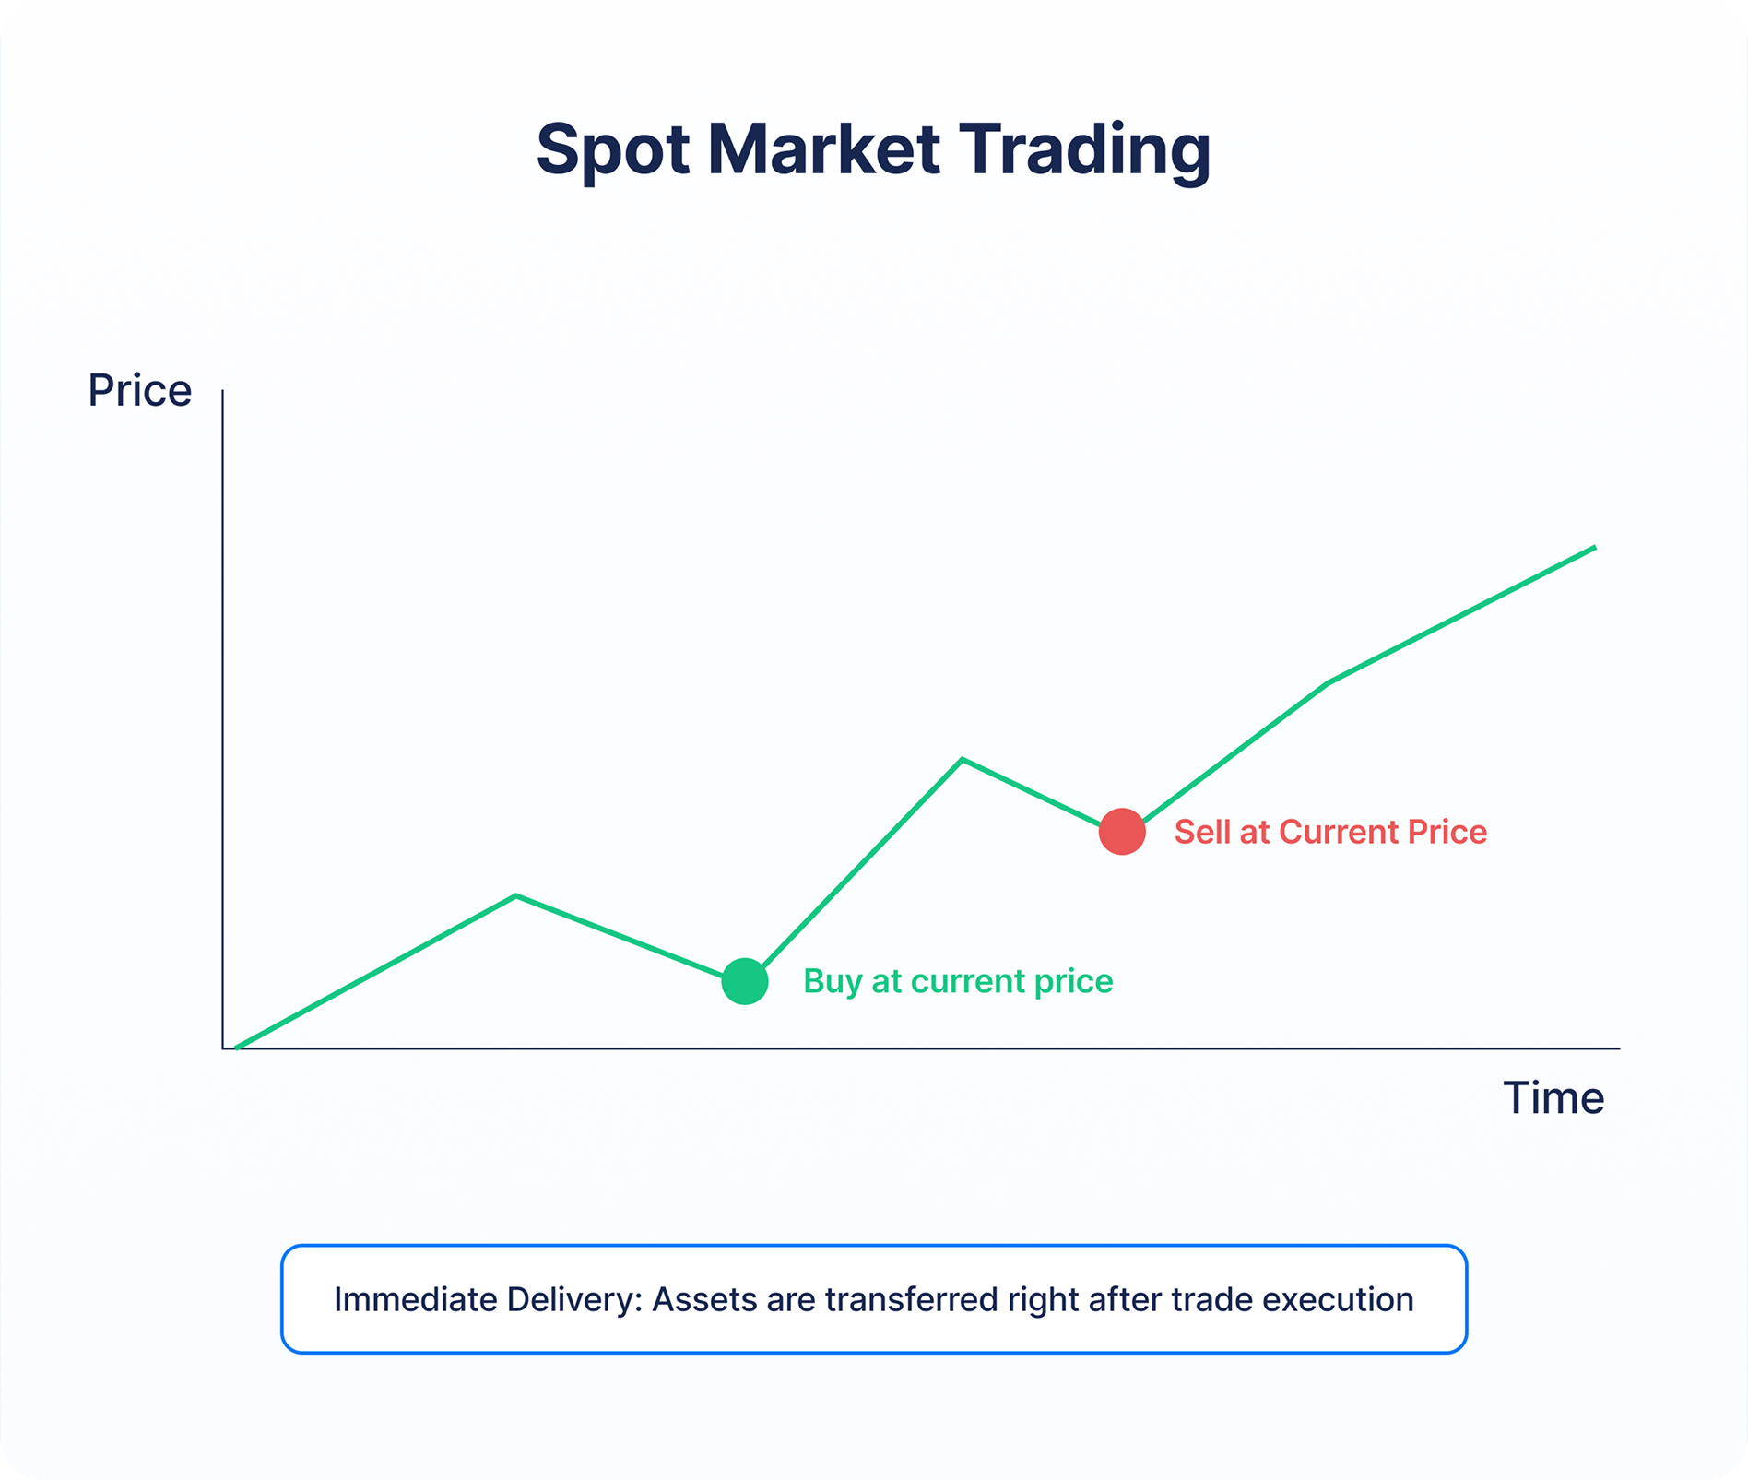Click the green line's start at chart origin

click(238, 1048)
